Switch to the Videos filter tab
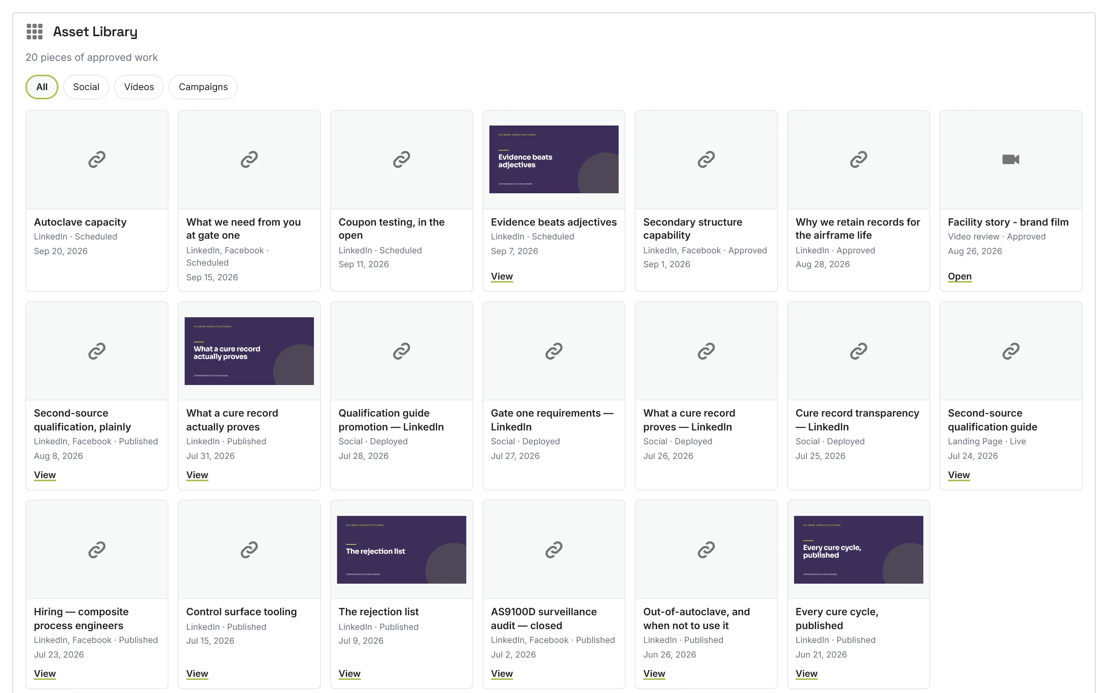 click(139, 87)
